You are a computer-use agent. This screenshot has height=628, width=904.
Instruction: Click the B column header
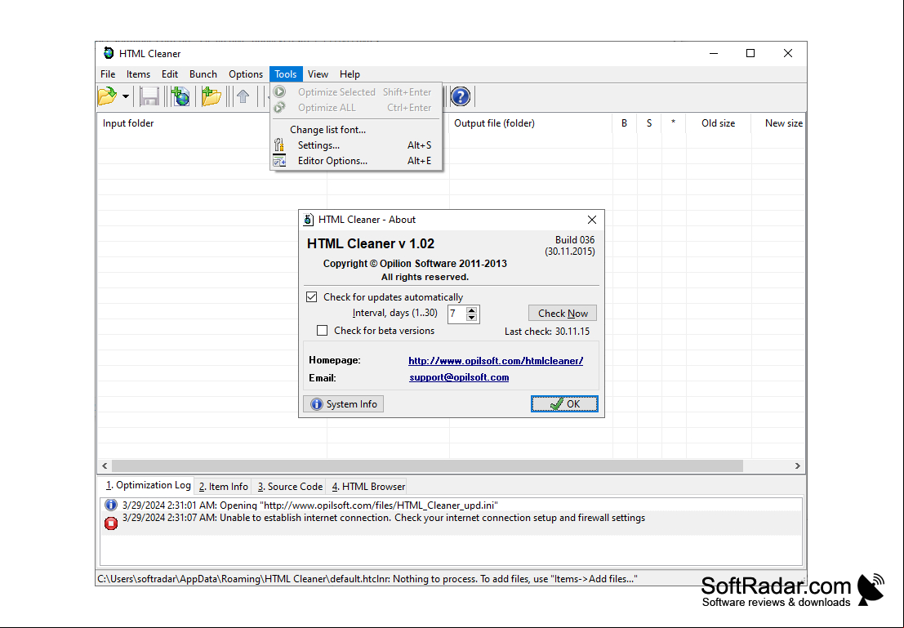(625, 123)
